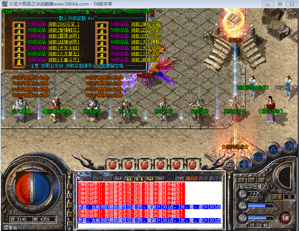The height and width of the screenshot is (231, 299).
Task: Claim the 55级奖品 reward link
Action: [64, 30]
